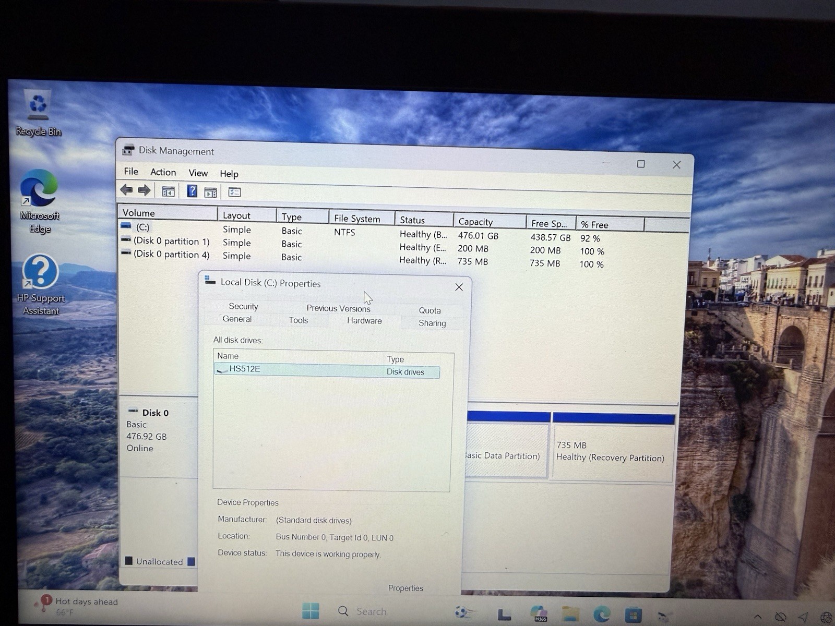
Task: Sort by the Status column header
Action: (x=424, y=220)
